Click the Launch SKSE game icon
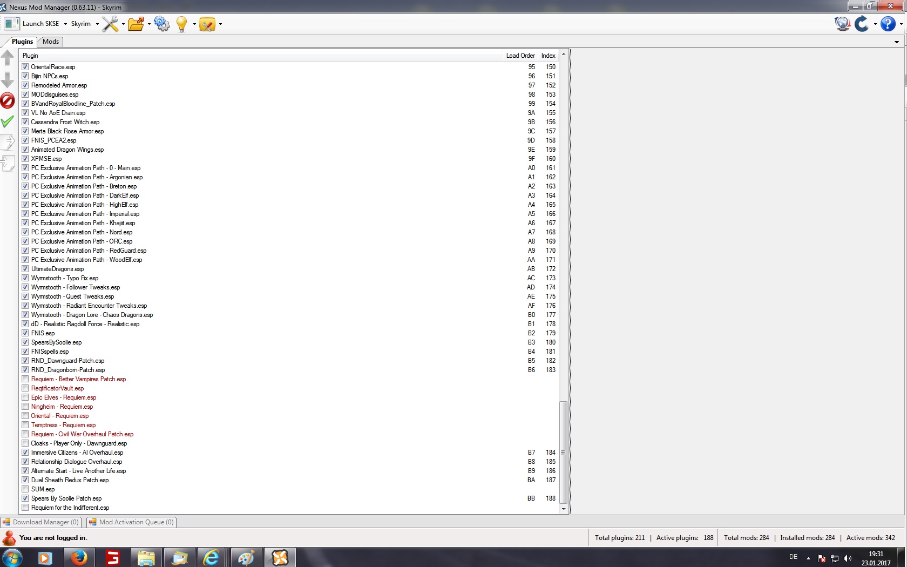The height and width of the screenshot is (567, 907). [12, 24]
